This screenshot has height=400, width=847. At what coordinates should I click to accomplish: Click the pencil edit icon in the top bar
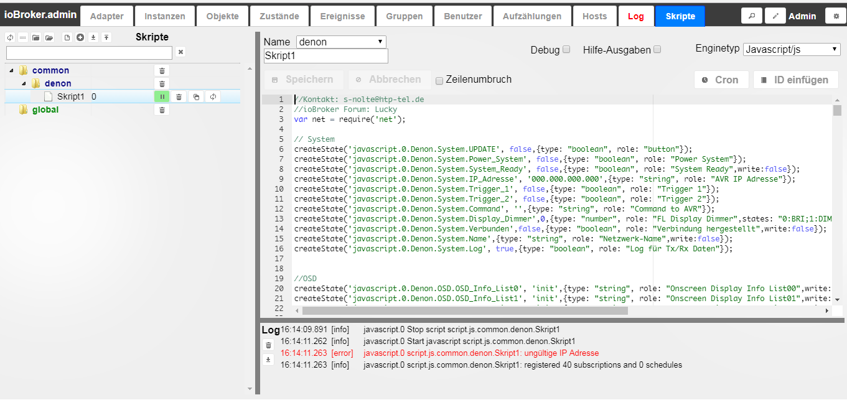click(x=775, y=16)
